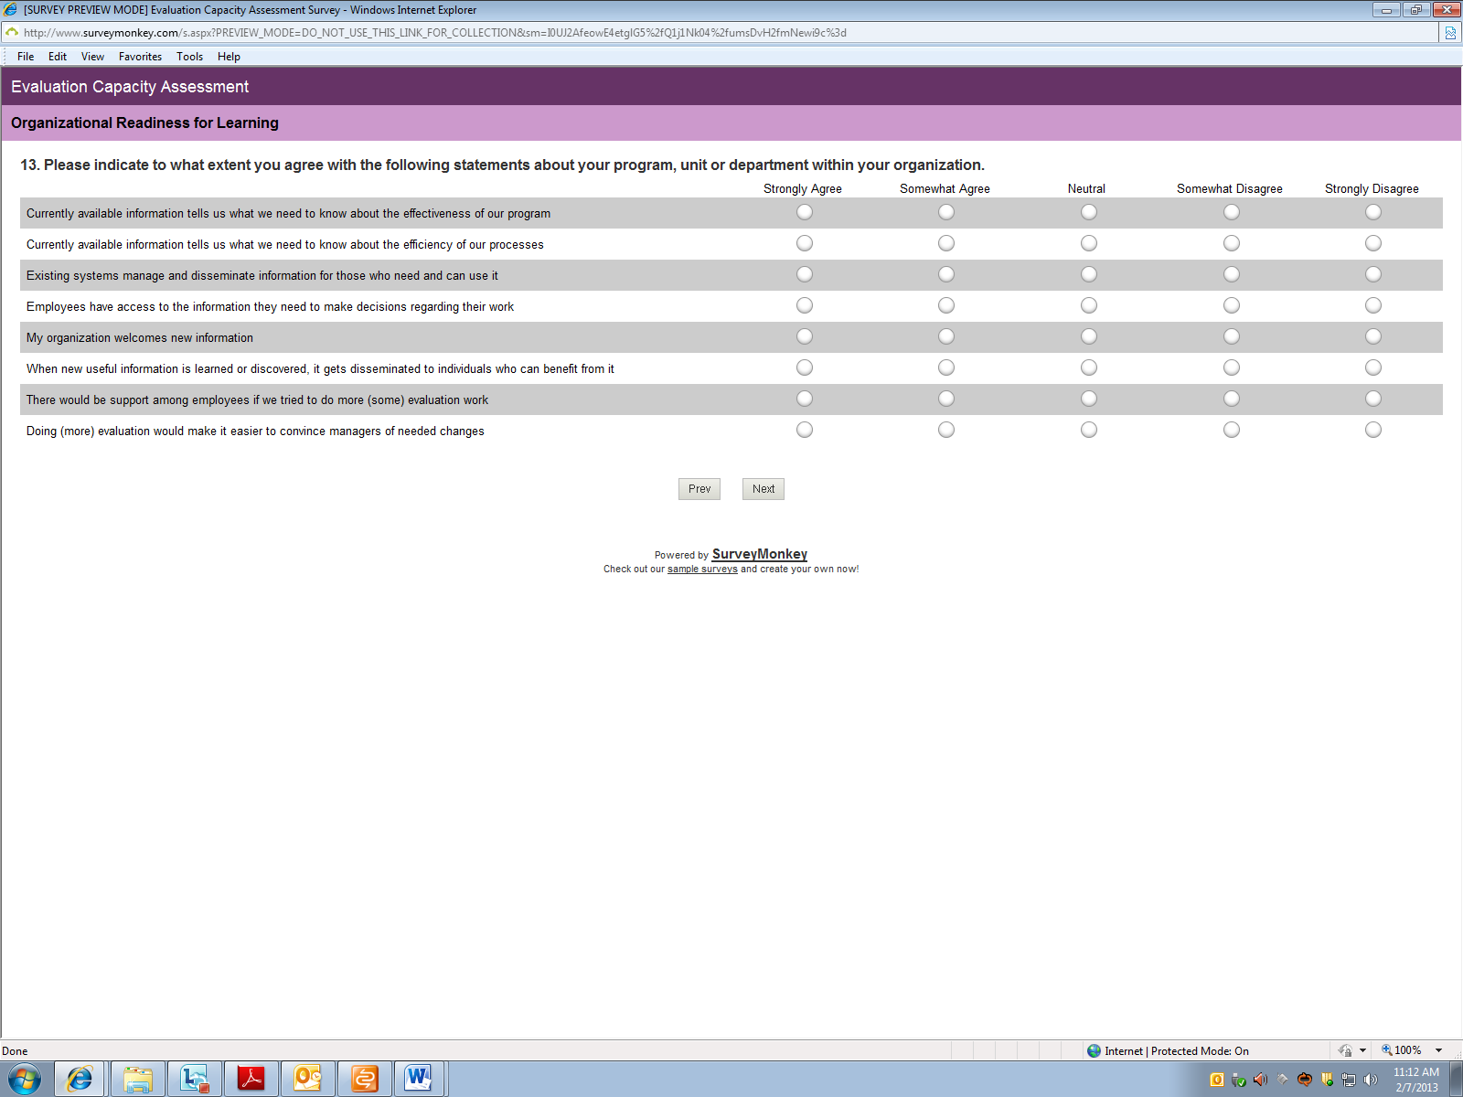Click the security lock icon in status bar
The image size is (1463, 1097).
pyautogui.click(x=1345, y=1050)
